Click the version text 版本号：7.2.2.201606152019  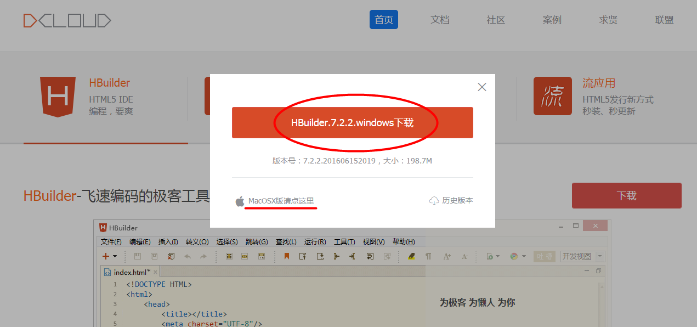point(323,161)
